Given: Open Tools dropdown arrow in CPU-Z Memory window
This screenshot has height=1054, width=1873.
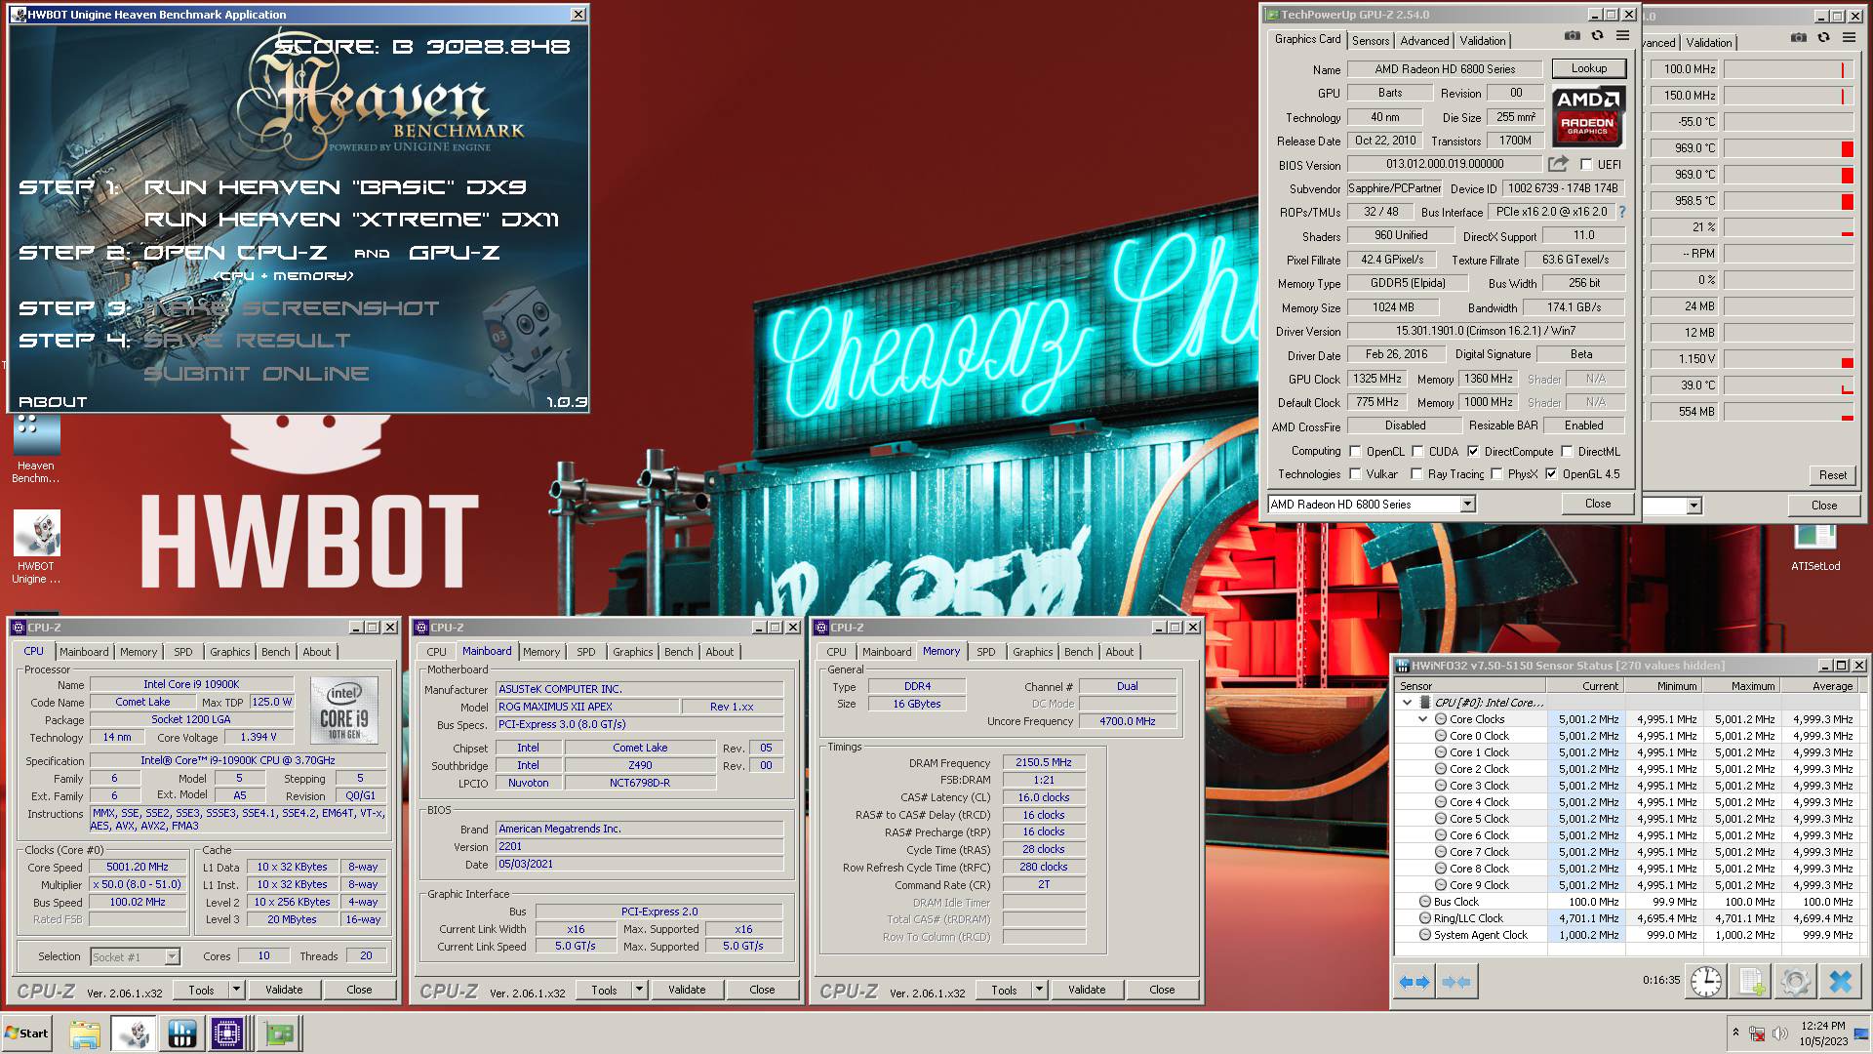Looking at the screenshot, I should coord(1039,990).
